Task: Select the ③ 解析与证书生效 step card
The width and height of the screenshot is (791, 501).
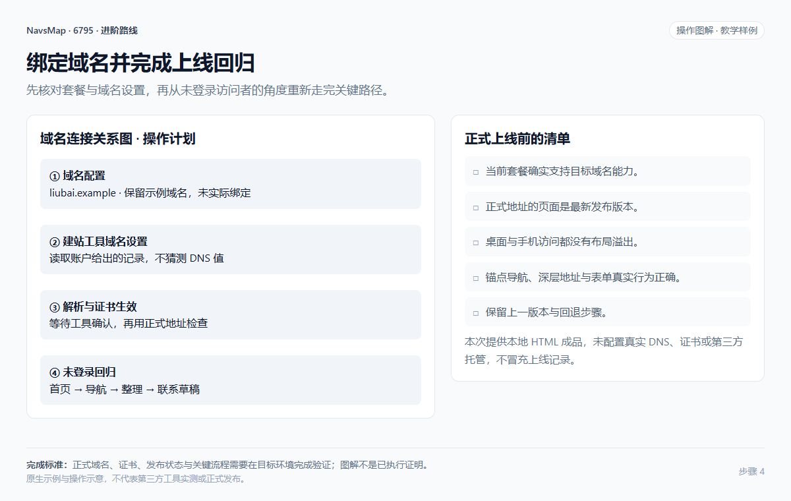Action: click(231, 314)
